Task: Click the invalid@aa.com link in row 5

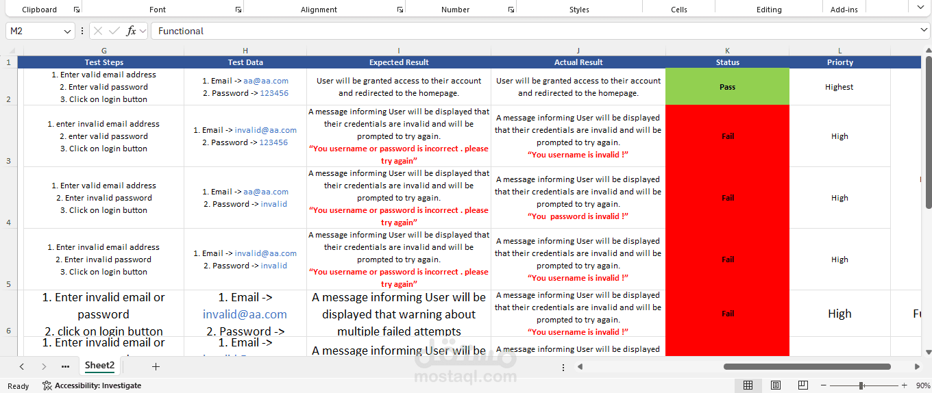Action: click(x=266, y=253)
